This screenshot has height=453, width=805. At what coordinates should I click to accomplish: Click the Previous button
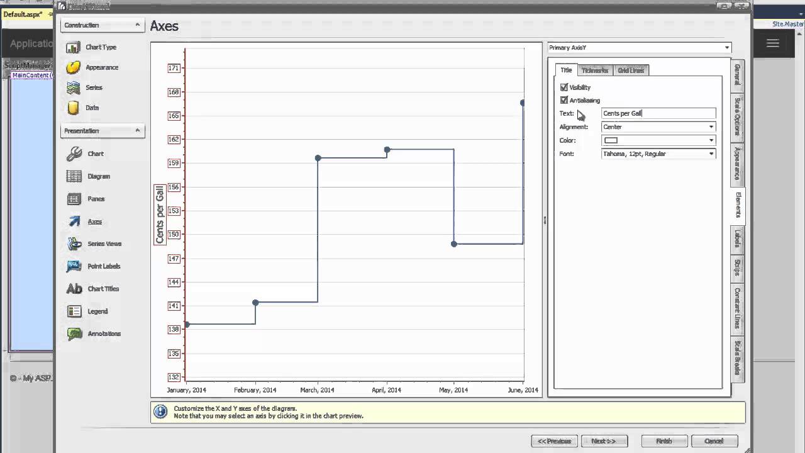tap(554, 441)
